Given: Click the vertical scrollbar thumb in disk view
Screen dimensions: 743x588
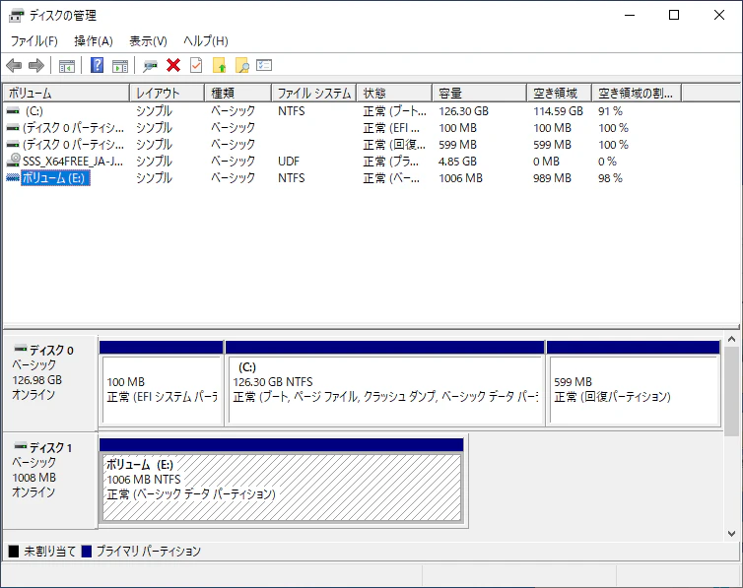Looking at the screenshot, I should (731, 391).
